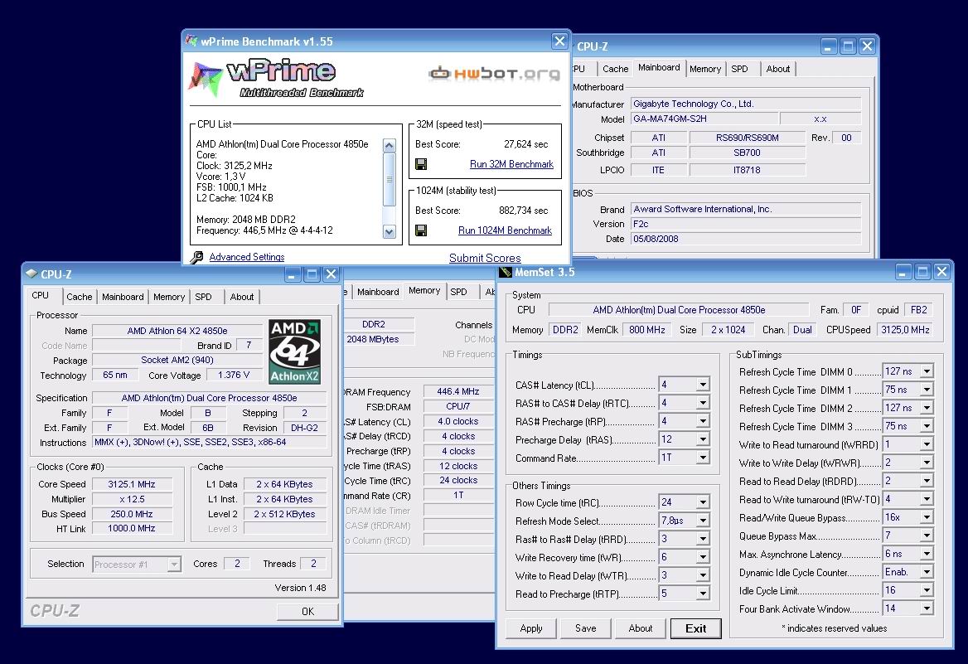Click the About button in MemSet

640,628
